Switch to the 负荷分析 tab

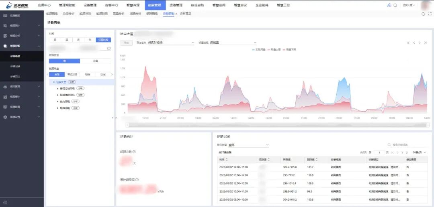tap(68, 14)
